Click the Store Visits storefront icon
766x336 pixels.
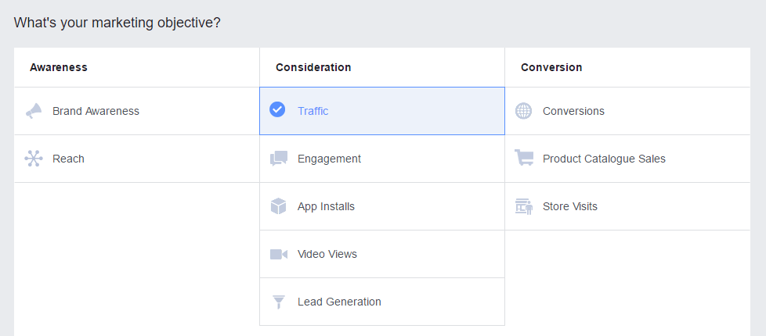[x=524, y=206]
